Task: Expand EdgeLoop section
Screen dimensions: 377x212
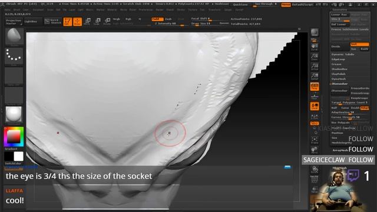Action: (338, 59)
